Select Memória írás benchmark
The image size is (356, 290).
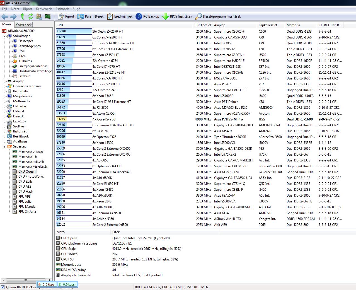pos(28,156)
